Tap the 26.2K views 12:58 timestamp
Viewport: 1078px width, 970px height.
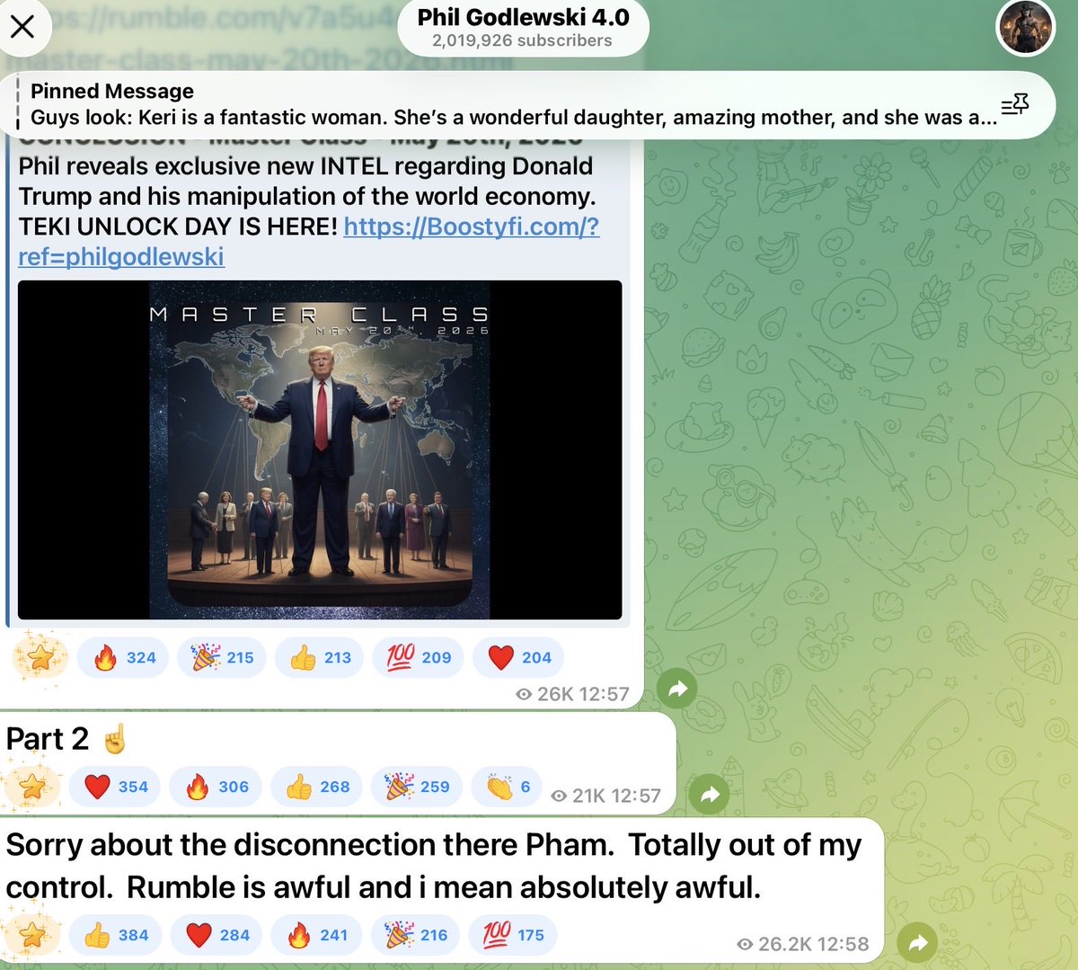coord(802,944)
